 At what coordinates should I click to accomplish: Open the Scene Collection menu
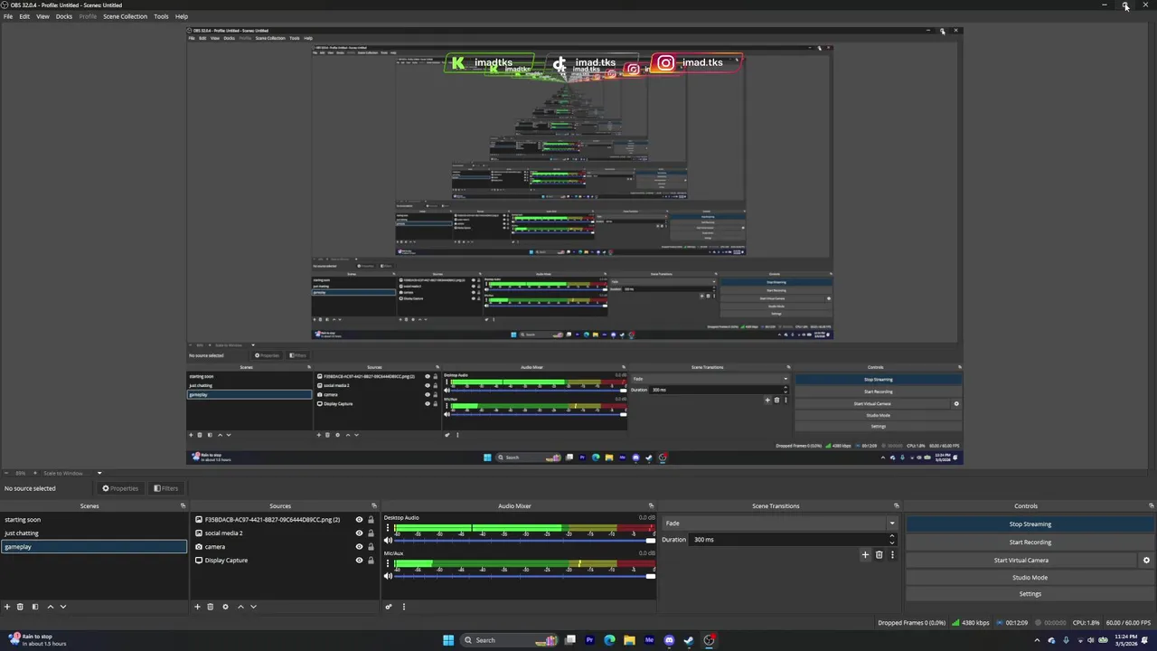[125, 16]
